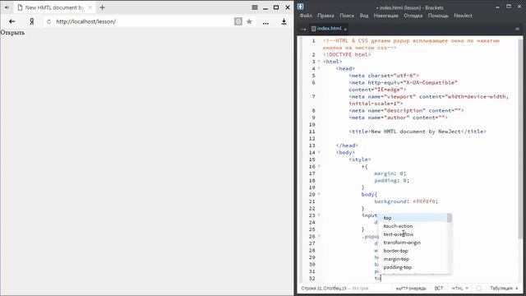Click the meta charset utf-8 line
526x296 pixels.
[x=384, y=76]
